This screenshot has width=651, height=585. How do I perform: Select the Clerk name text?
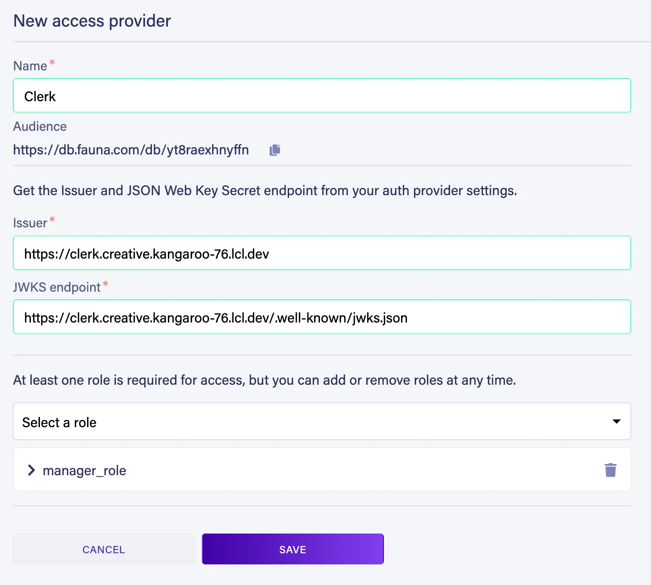pyautogui.click(x=40, y=96)
